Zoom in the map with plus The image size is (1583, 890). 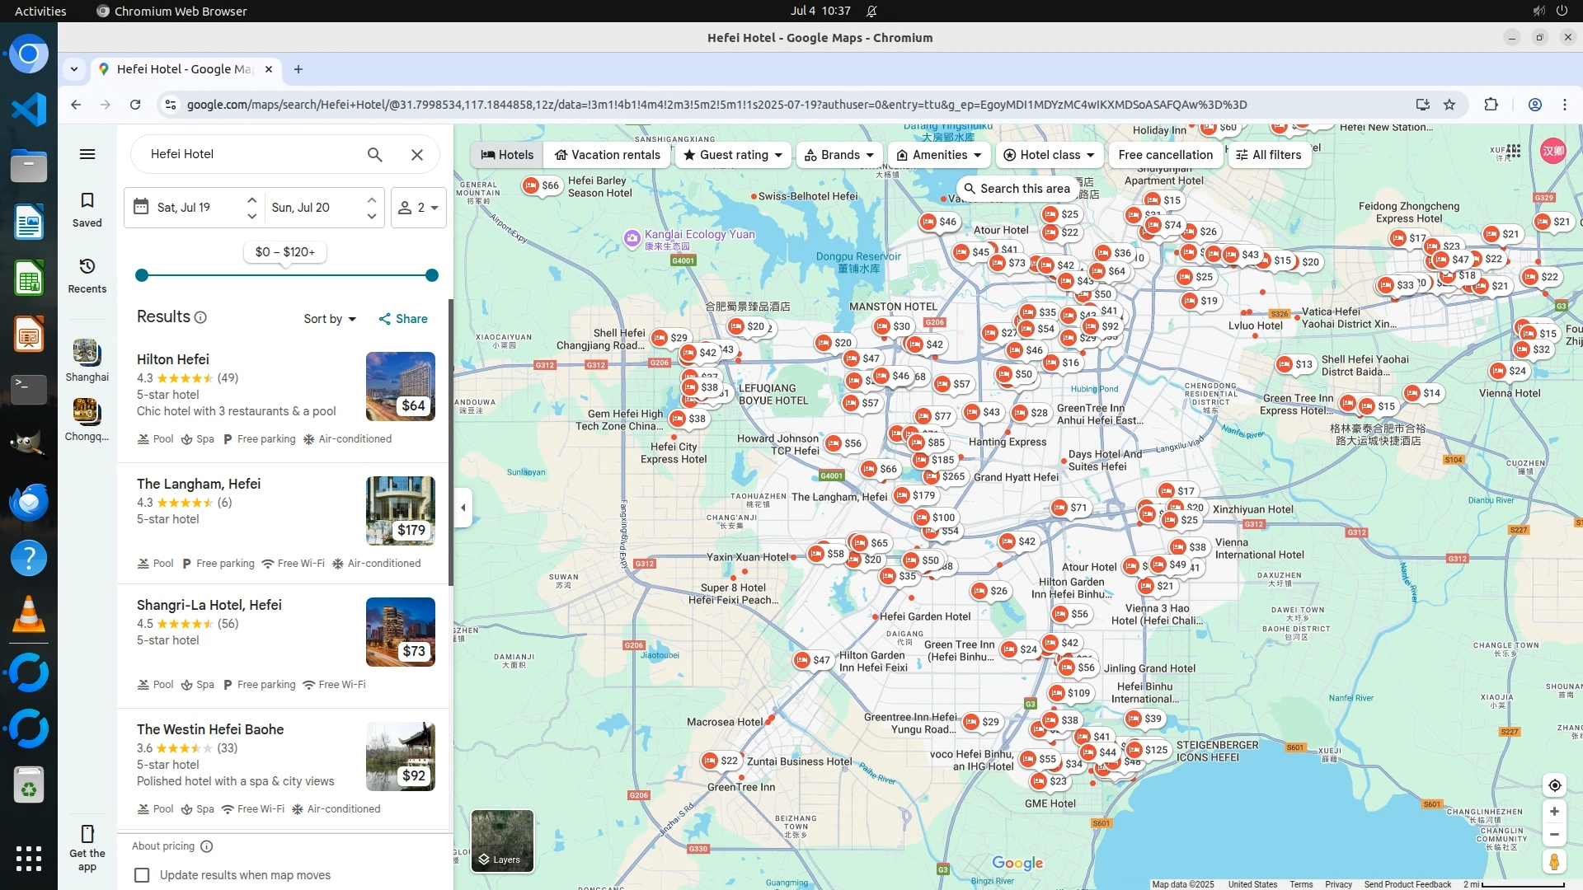(1554, 812)
